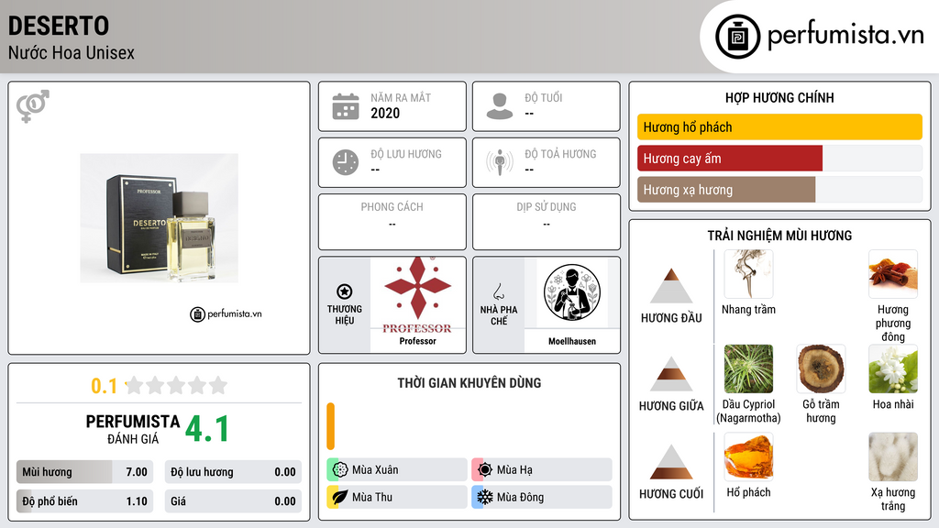Click the sun icon for Mùa Hạ

[484, 470]
